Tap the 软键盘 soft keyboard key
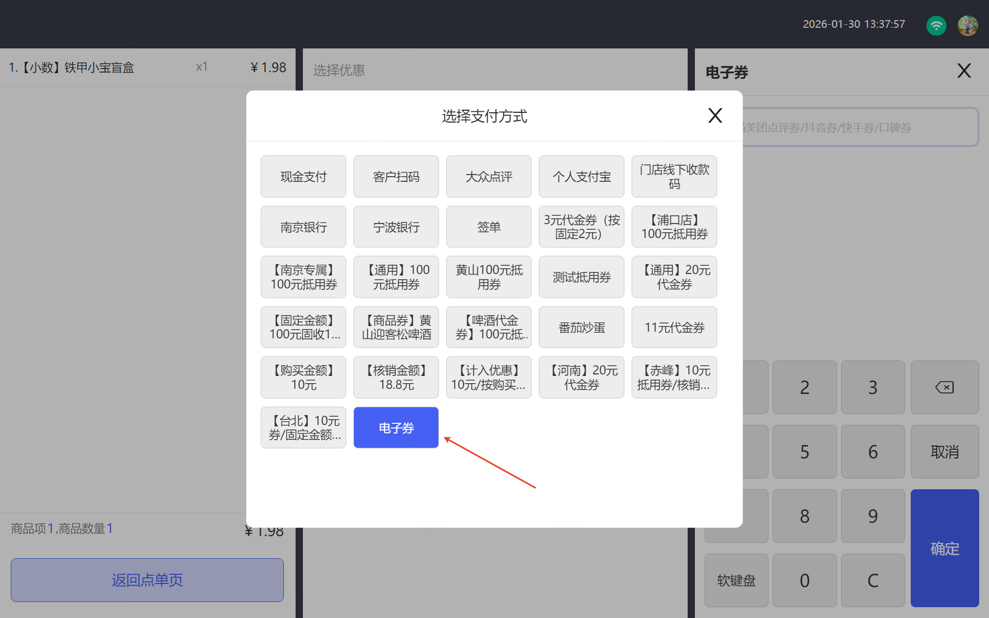This screenshot has width=989, height=618. [736, 580]
